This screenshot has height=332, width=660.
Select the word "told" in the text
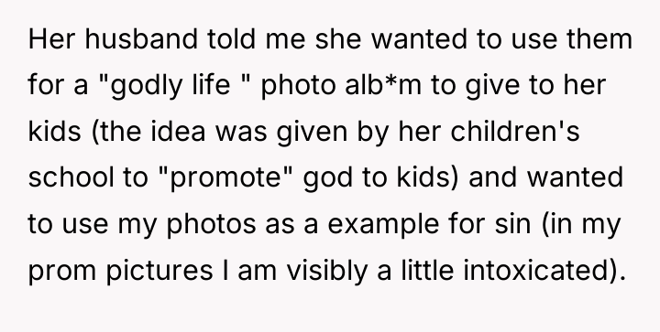[232, 38]
